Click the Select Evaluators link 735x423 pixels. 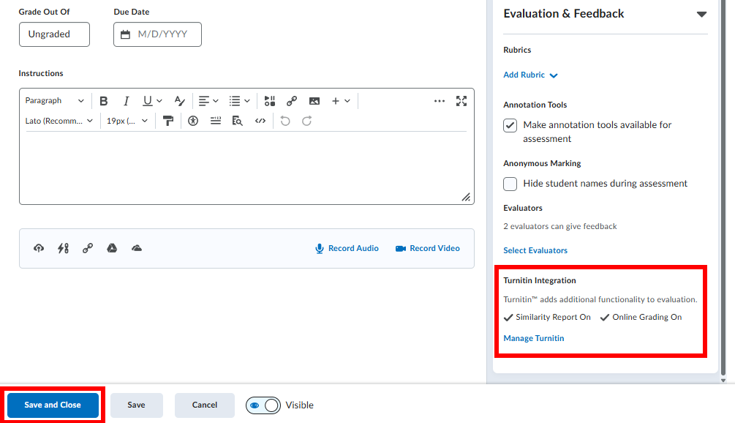click(535, 250)
